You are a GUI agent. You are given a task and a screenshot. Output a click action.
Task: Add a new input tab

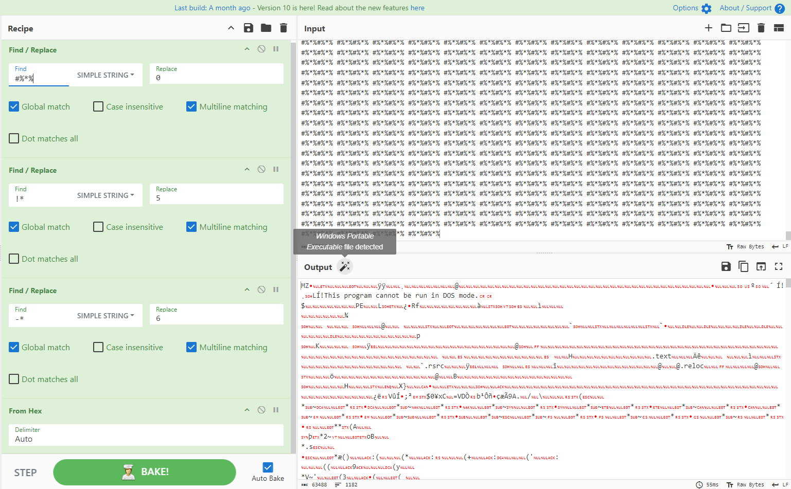click(709, 28)
